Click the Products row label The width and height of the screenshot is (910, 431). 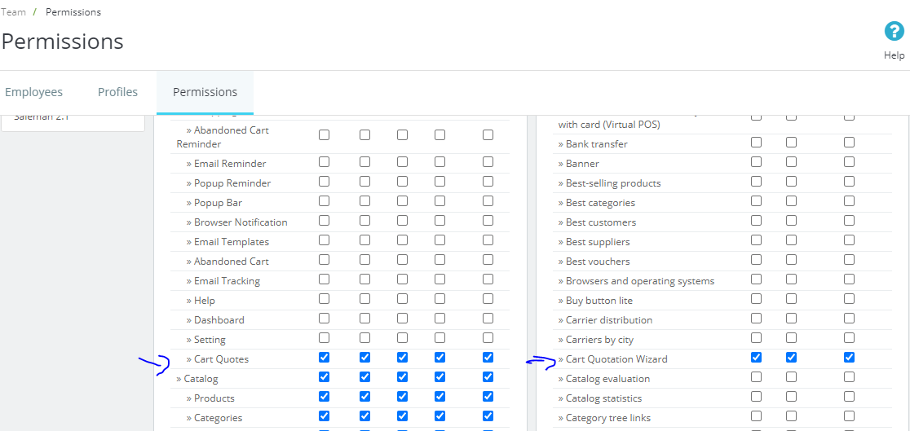point(214,398)
